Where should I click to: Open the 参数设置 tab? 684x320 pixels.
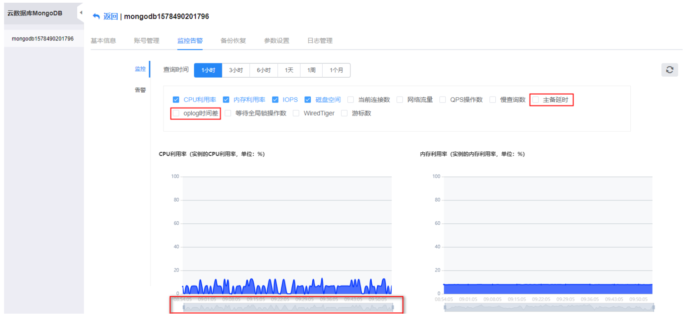click(x=276, y=41)
